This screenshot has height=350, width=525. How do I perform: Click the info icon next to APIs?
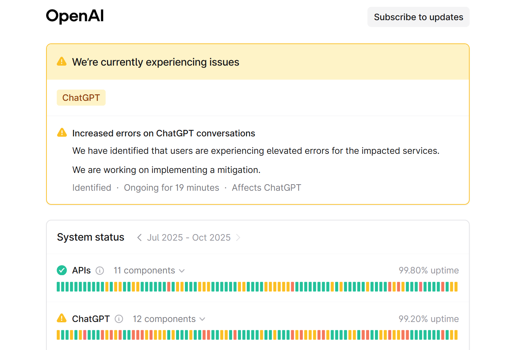click(x=100, y=271)
